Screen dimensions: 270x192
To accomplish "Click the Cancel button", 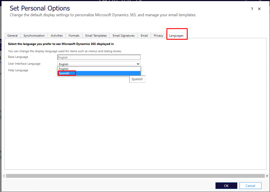I will coord(250,186).
